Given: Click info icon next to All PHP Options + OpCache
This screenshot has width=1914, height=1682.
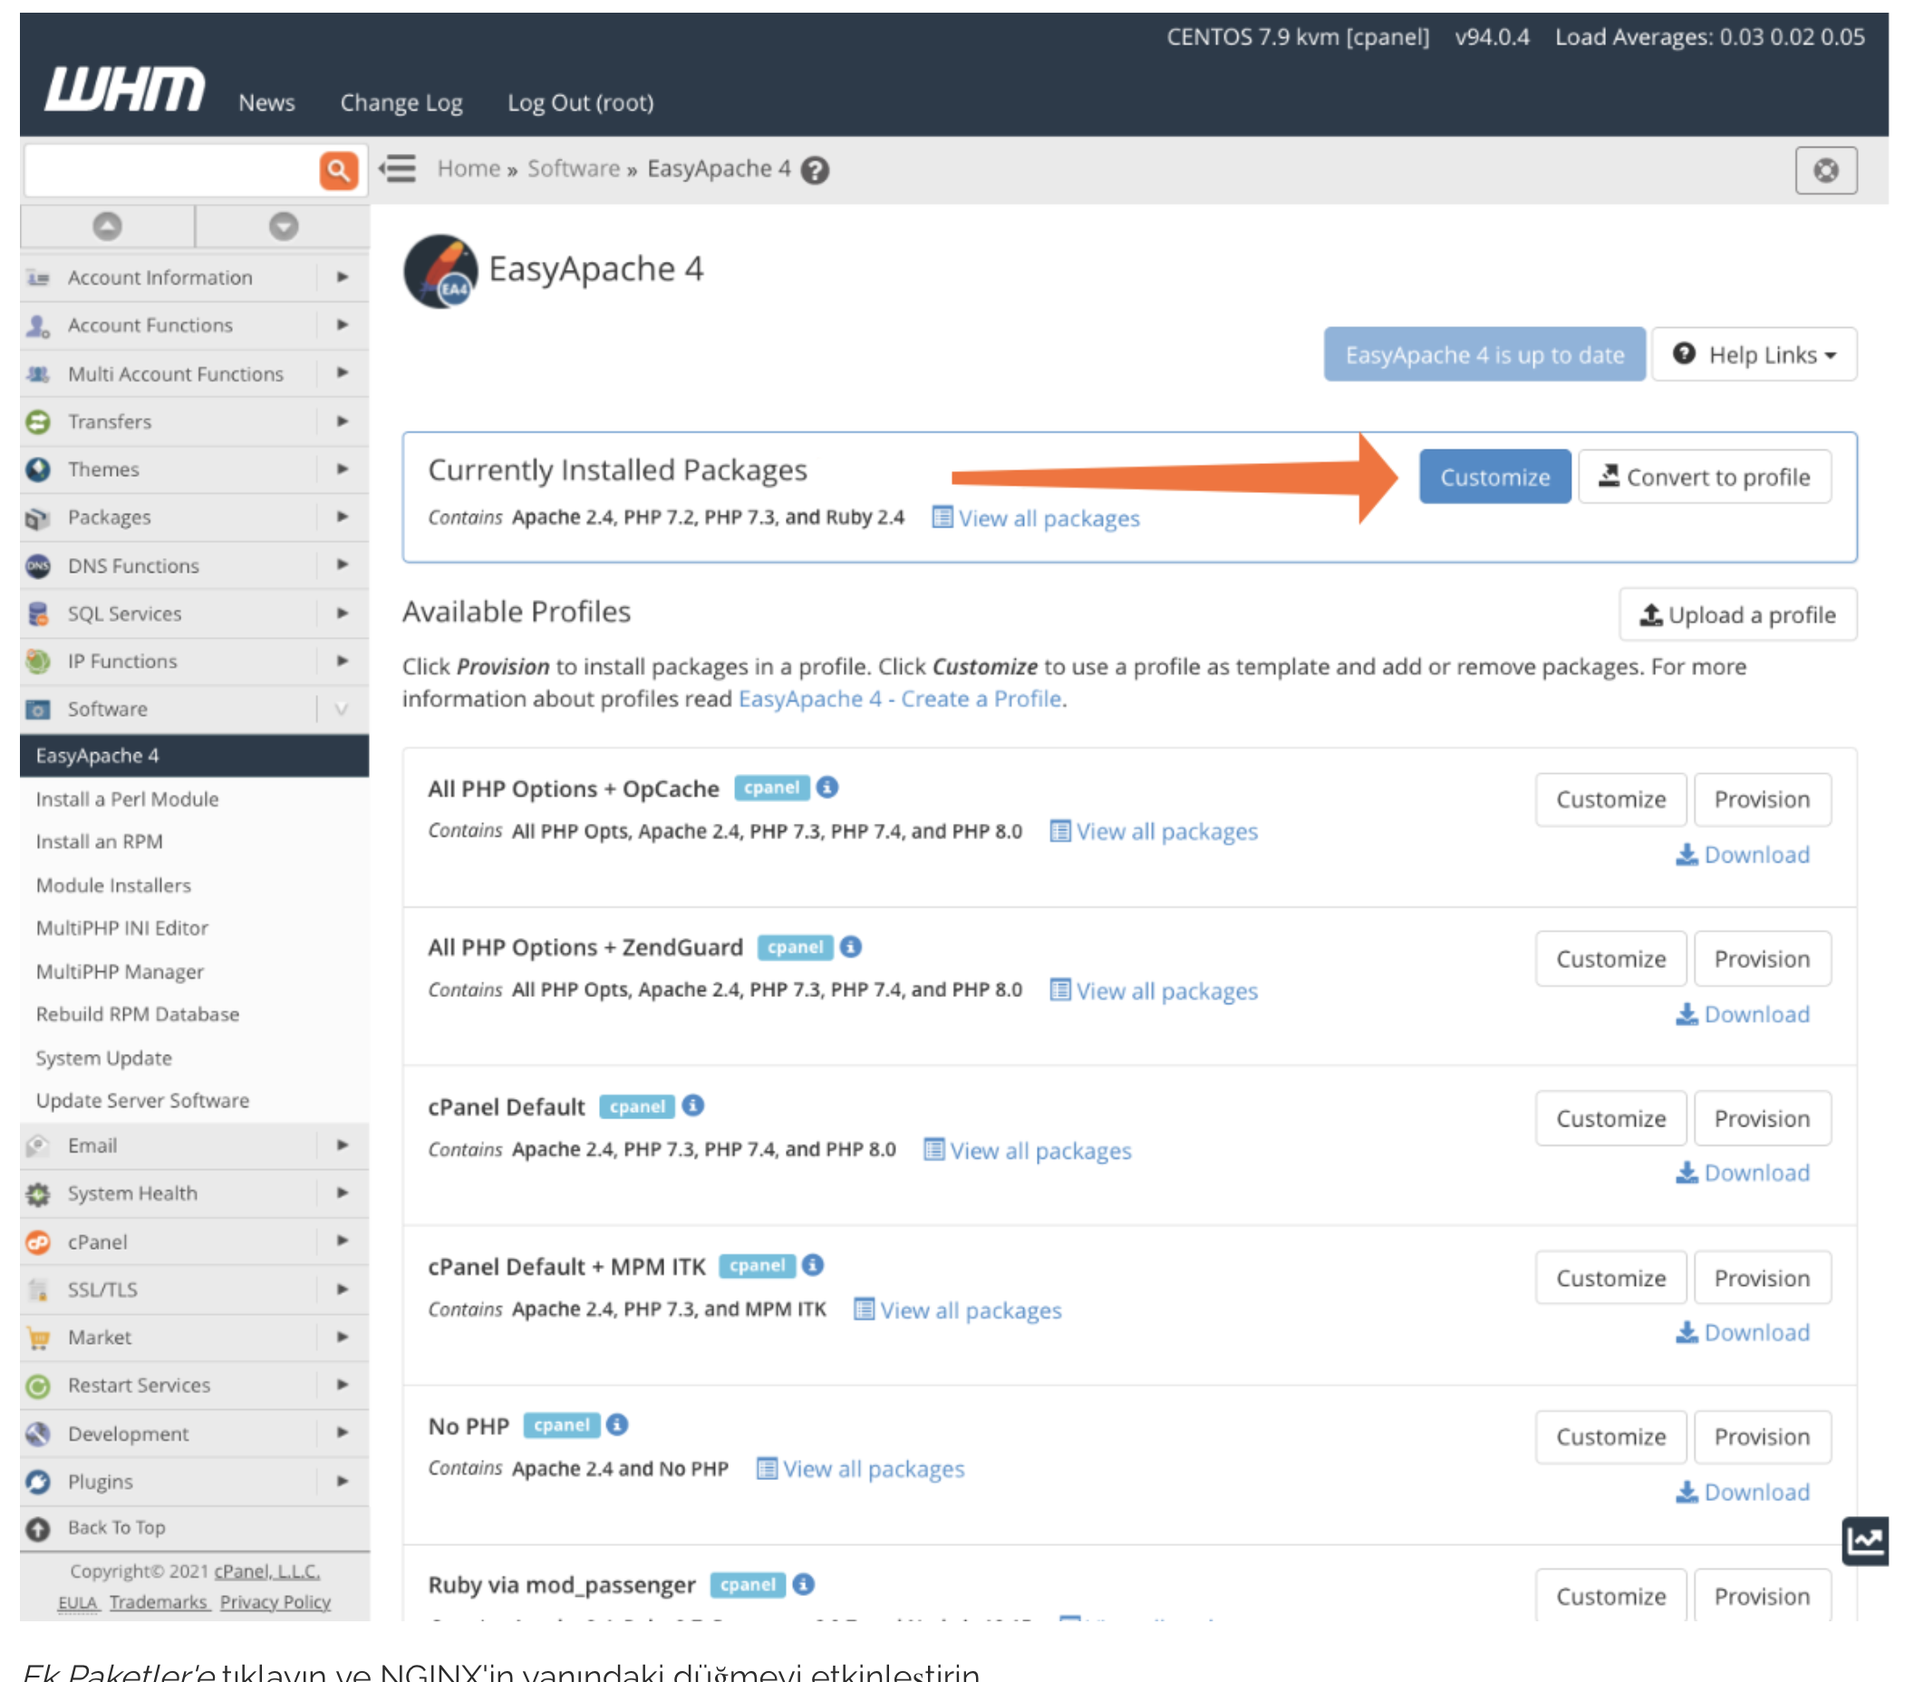Looking at the screenshot, I should [x=826, y=788].
